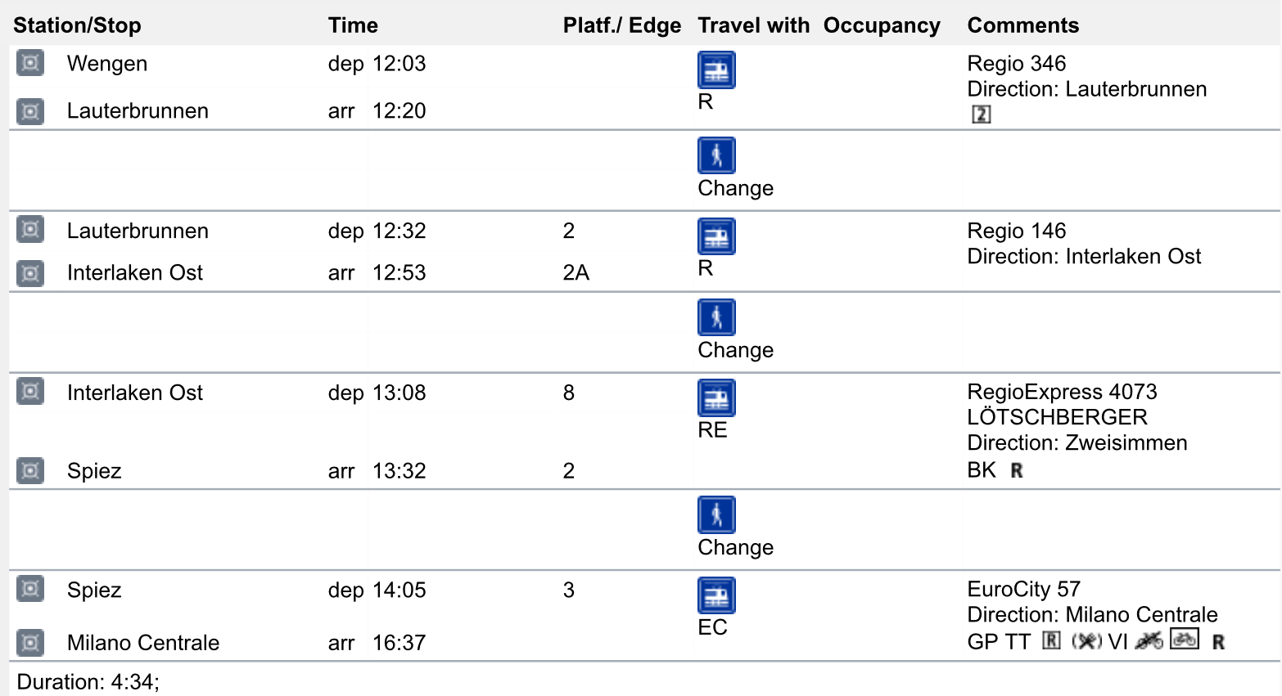The height and width of the screenshot is (696, 1282).
Task: Click the walking Change icon after Interlaken Ost arrival
Action: coord(716,317)
